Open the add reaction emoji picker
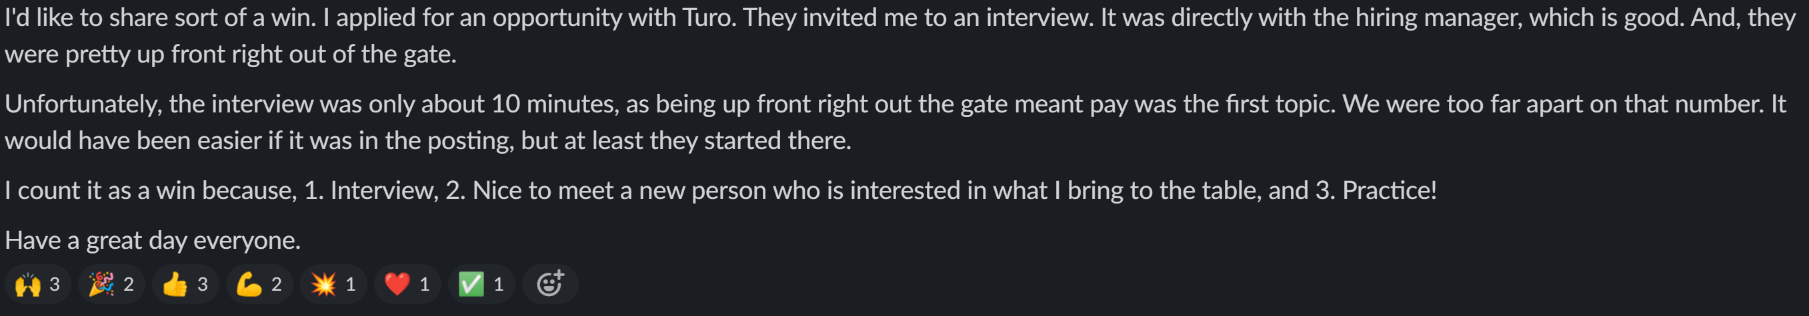Screen dimensions: 1809x316 pos(550,284)
